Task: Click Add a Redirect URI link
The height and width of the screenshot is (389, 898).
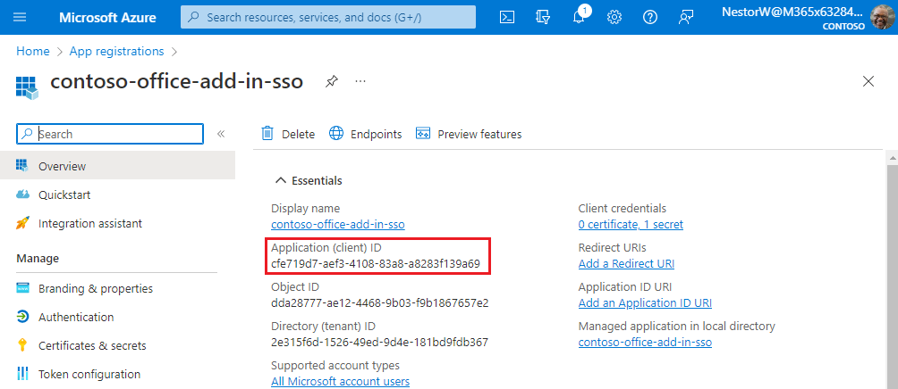Action: [626, 264]
